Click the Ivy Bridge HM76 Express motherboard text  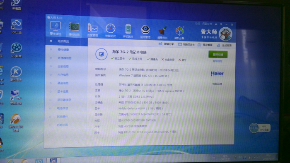(151, 91)
